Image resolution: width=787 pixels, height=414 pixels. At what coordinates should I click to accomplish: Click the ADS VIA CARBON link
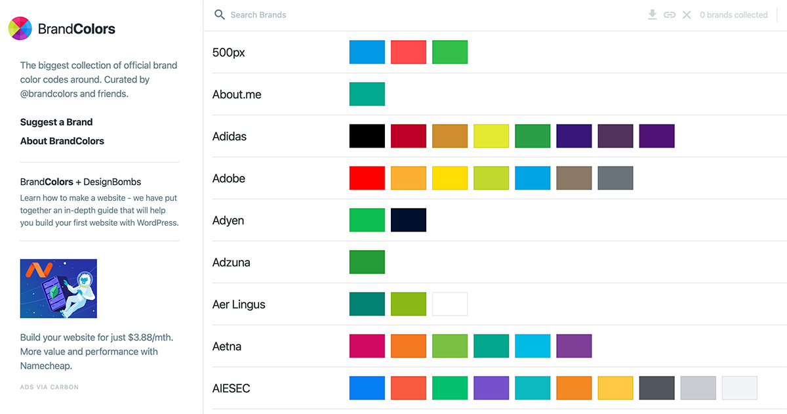point(49,387)
